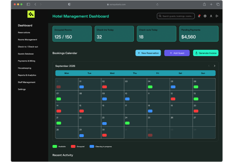
Task: Click the blue marker on September 23
Action: click(104, 123)
